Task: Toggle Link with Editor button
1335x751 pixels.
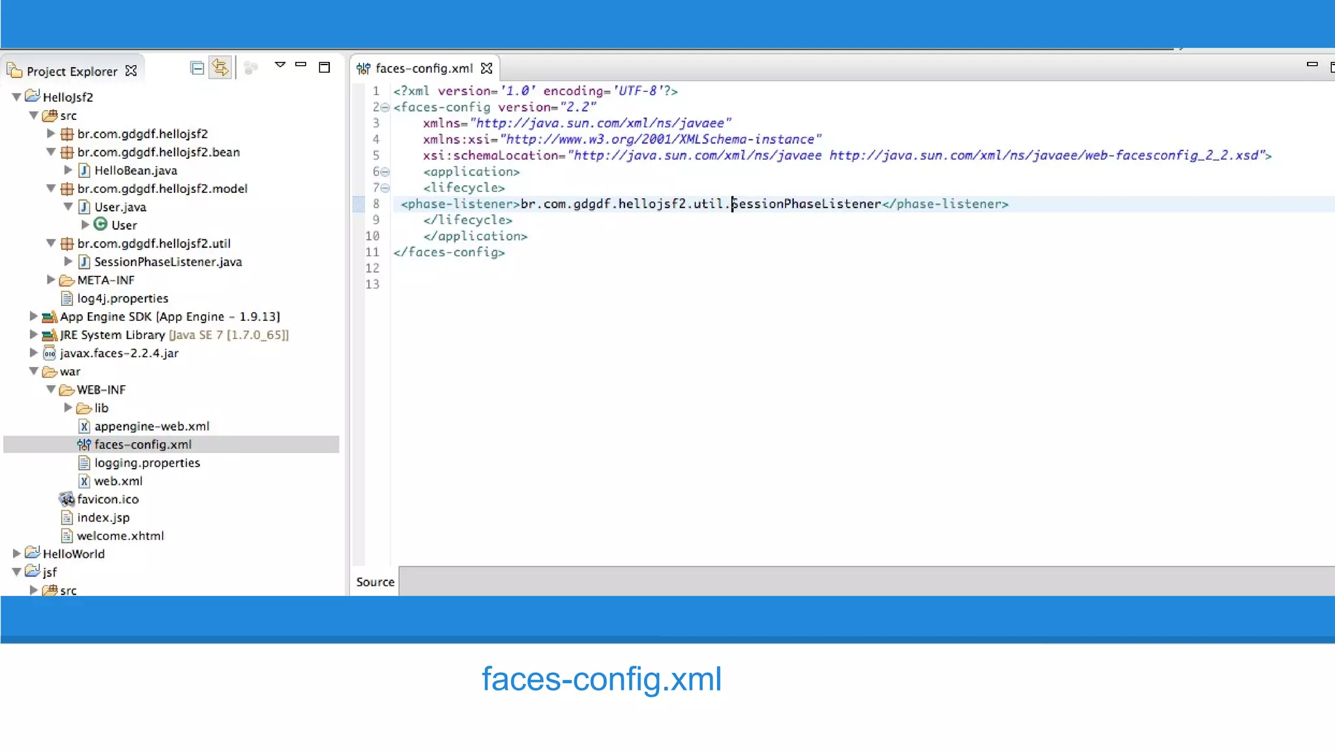Action: click(220, 68)
